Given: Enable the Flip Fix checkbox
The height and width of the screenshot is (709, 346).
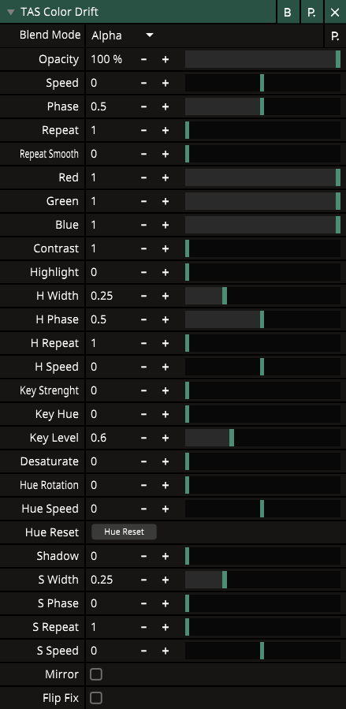Looking at the screenshot, I should pyautogui.click(x=96, y=698).
